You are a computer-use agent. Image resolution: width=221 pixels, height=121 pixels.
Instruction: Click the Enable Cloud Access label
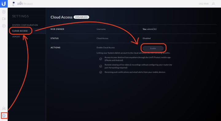click(106, 48)
